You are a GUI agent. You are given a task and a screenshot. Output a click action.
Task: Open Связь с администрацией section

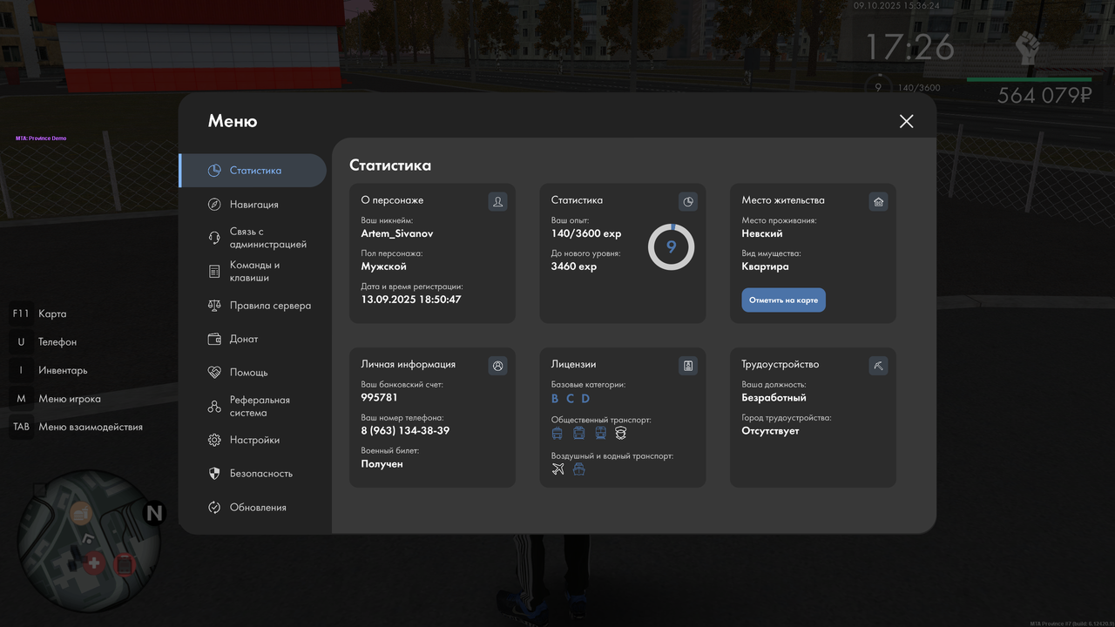[x=253, y=238]
